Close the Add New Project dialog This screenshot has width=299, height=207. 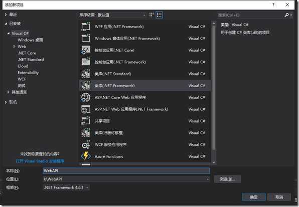click(287, 5)
